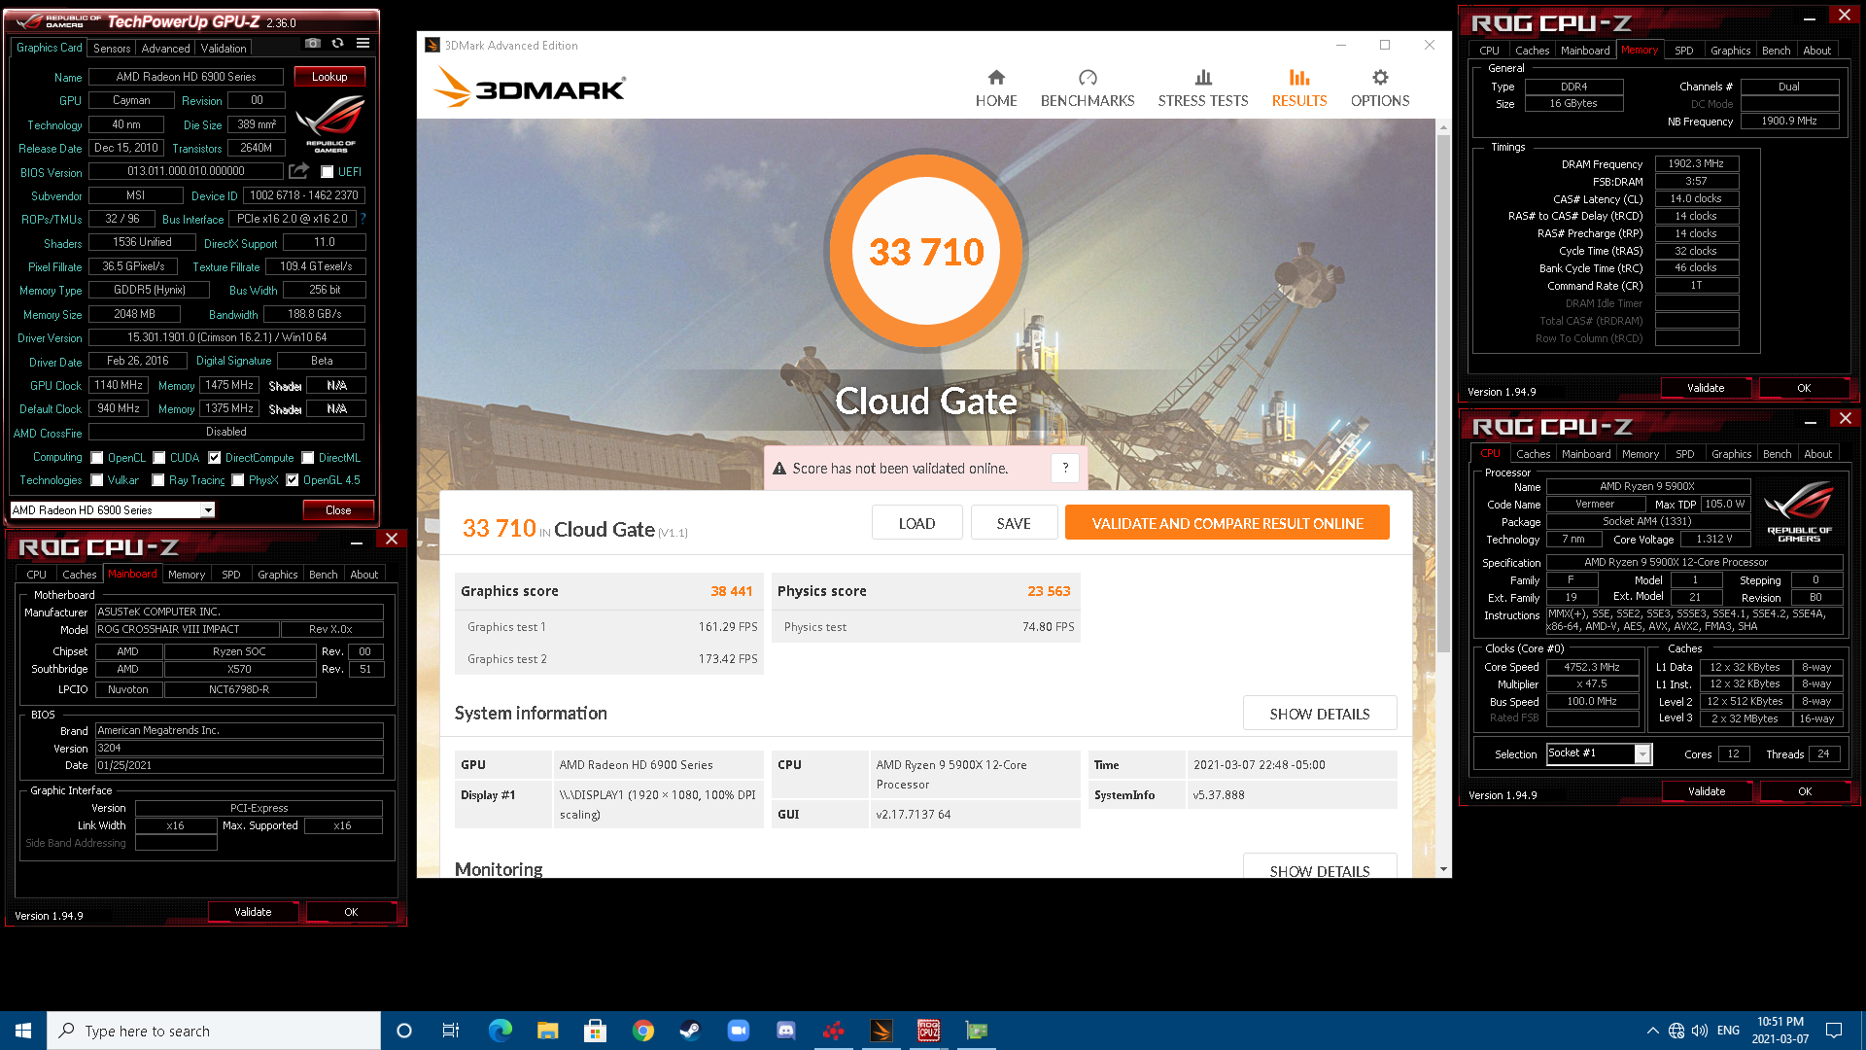Open the Socket #1 selection dropdown in CPU-Z

coord(1642,754)
